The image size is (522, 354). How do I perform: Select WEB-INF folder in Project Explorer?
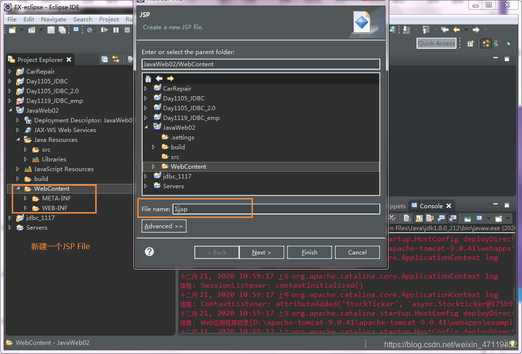tap(55, 208)
